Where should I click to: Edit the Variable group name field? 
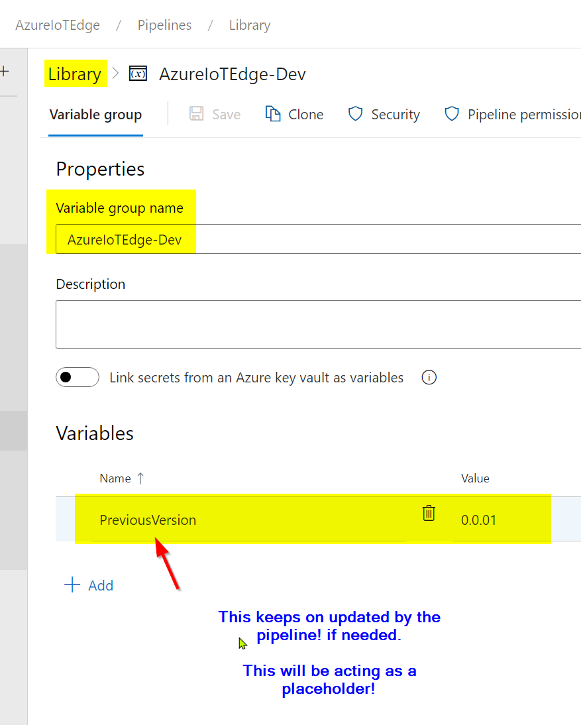(x=318, y=239)
